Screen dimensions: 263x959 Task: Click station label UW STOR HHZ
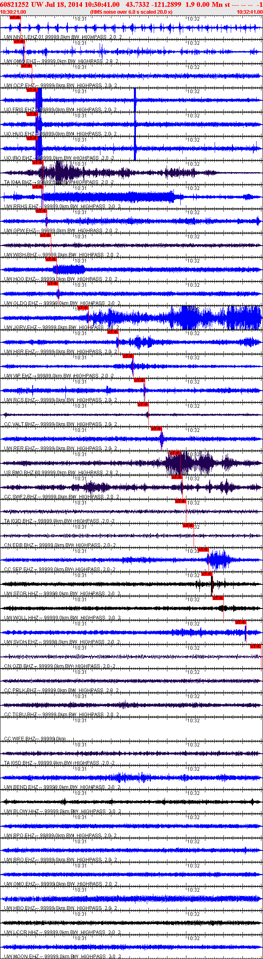[21, 594]
